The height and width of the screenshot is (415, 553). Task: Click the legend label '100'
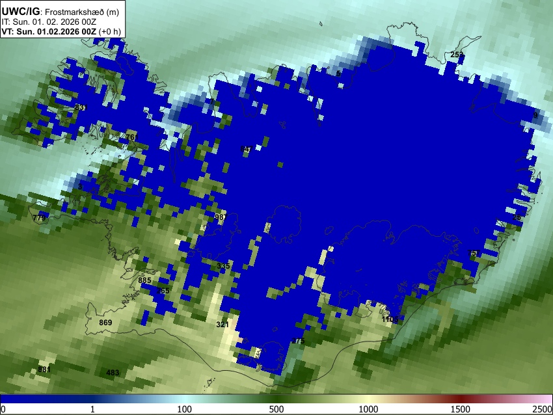click(x=185, y=409)
